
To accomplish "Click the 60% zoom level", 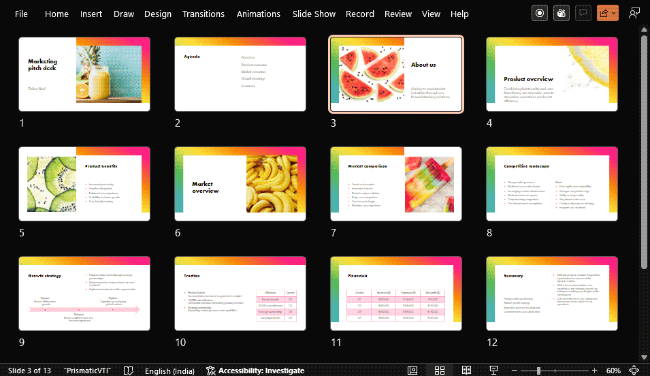I will pyautogui.click(x=613, y=371).
